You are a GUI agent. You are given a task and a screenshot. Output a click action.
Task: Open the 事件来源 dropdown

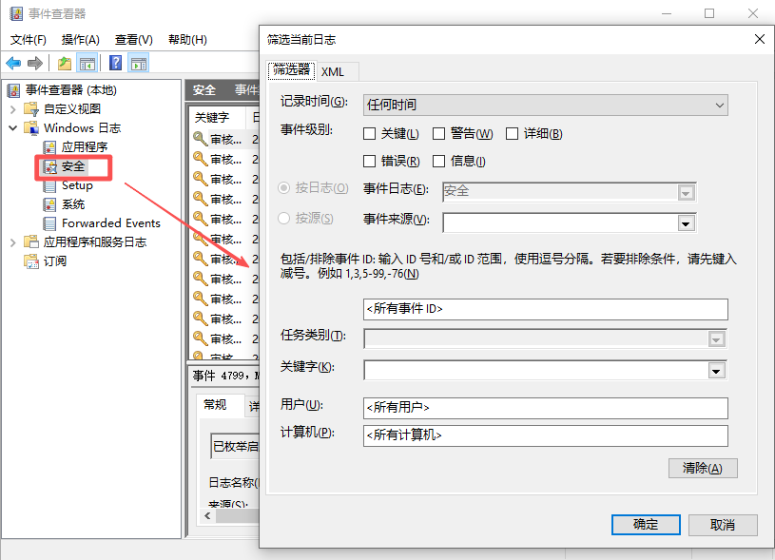[686, 223]
